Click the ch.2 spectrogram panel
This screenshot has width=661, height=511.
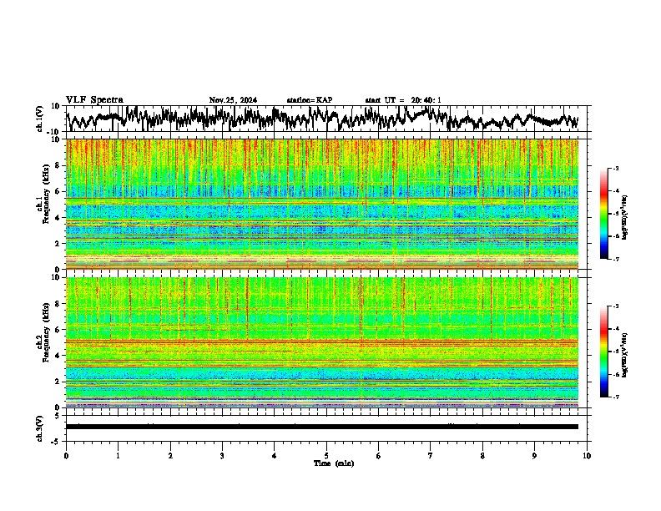click(x=322, y=342)
